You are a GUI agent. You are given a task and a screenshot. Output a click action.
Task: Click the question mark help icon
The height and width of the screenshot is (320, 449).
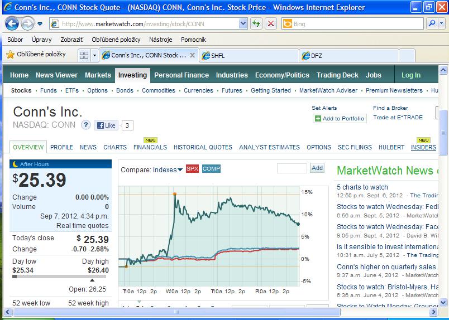tap(85, 125)
